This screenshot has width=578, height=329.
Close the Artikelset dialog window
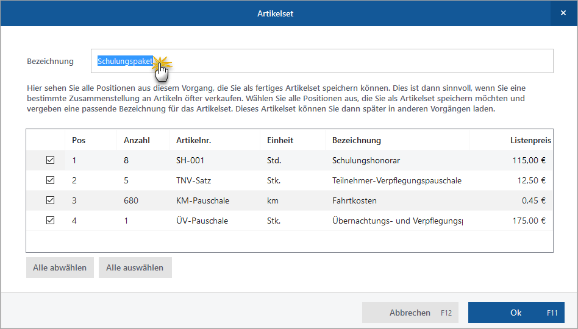click(x=564, y=13)
